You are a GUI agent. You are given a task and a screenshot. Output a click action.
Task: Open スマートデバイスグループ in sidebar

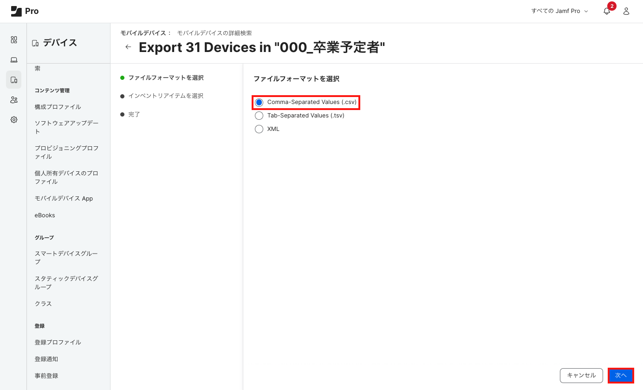[67, 258]
